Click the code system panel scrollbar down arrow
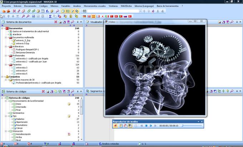The image size is (243, 147). [81, 140]
